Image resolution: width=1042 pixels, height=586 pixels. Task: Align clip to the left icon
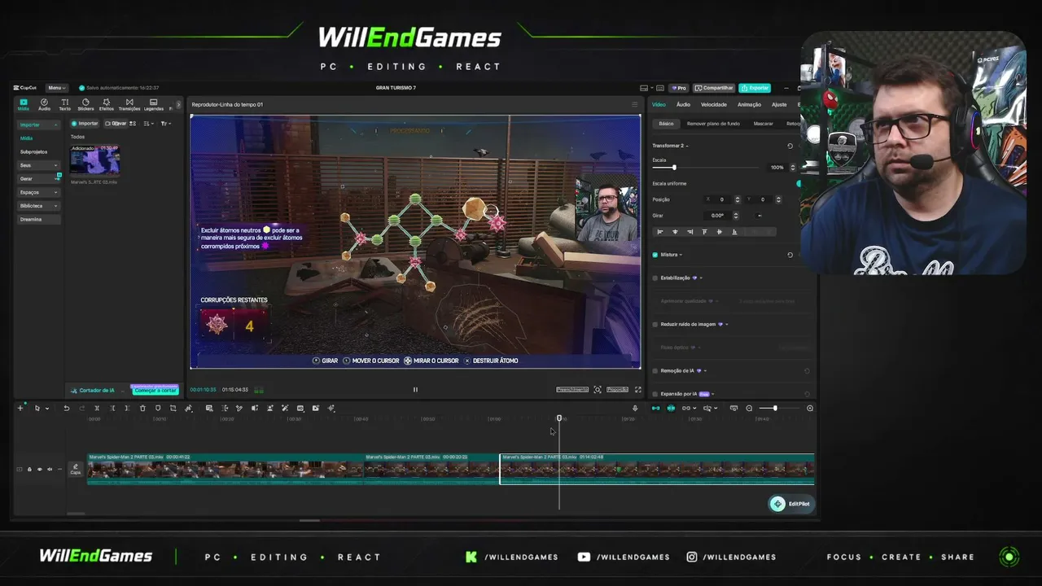[x=660, y=232]
